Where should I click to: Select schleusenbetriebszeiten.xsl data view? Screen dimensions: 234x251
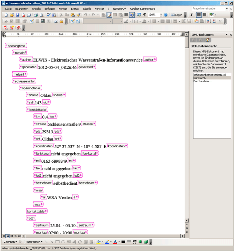[212, 75]
